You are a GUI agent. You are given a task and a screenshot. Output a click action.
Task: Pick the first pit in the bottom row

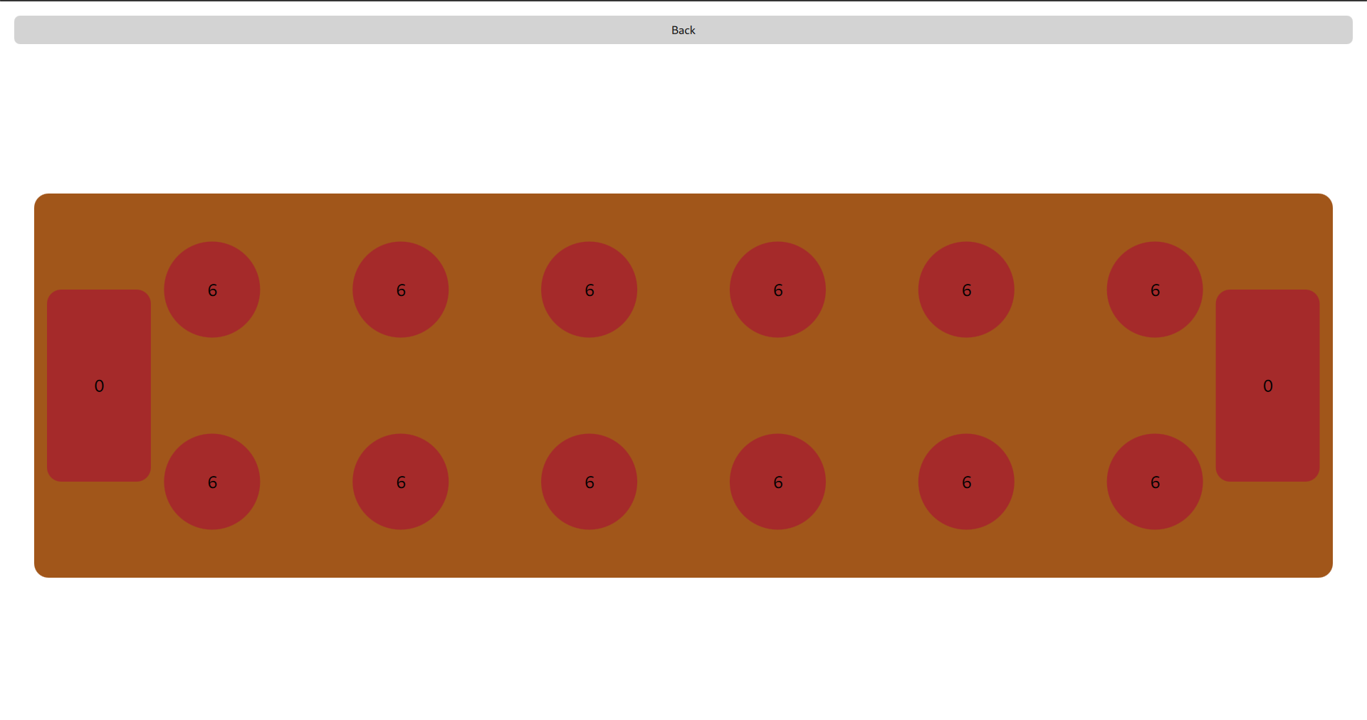(212, 482)
